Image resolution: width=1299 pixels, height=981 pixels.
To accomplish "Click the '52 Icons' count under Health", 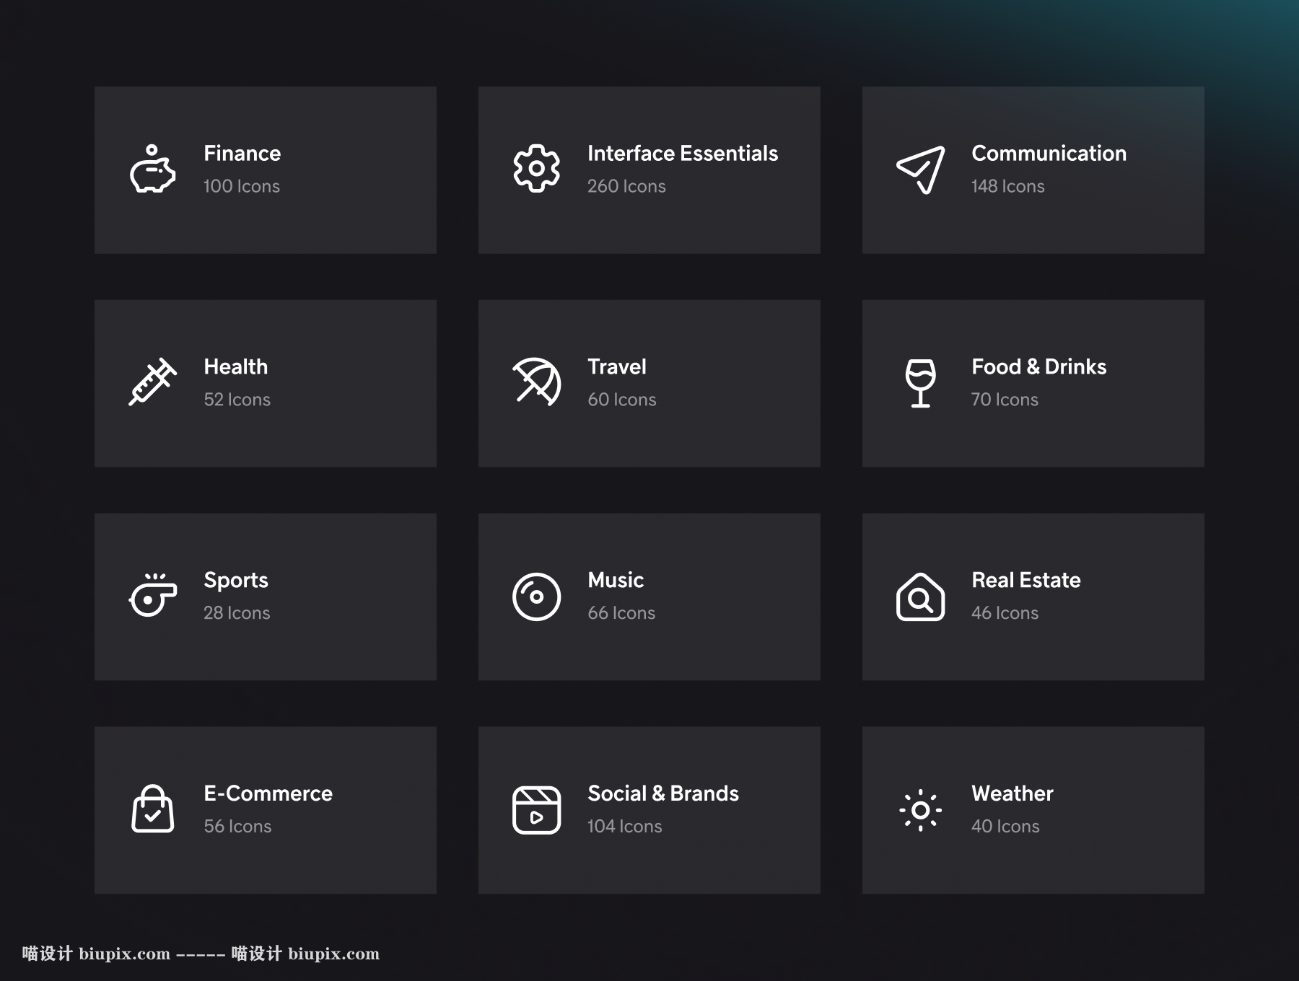I will click(237, 400).
